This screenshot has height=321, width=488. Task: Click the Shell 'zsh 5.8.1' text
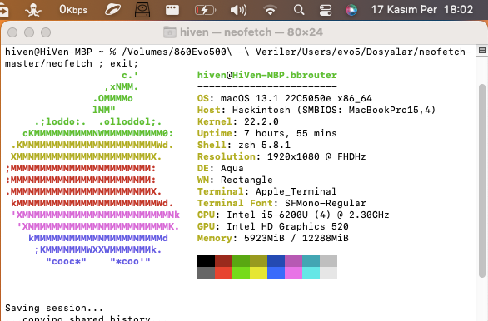[x=264, y=145]
